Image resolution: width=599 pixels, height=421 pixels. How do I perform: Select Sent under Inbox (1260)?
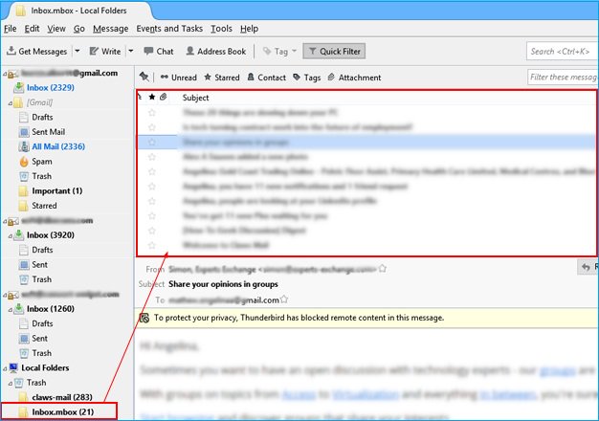(x=39, y=339)
